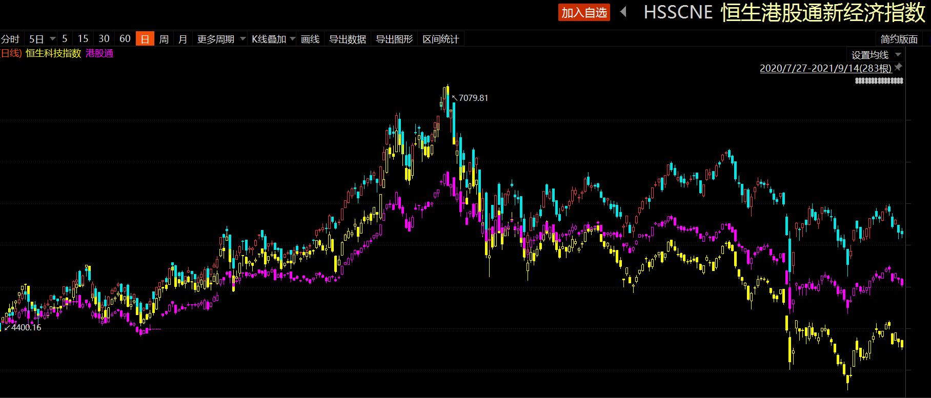The image size is (931, 398).
Task: Open 区间统计 range statistics
Action: (441, 39)
